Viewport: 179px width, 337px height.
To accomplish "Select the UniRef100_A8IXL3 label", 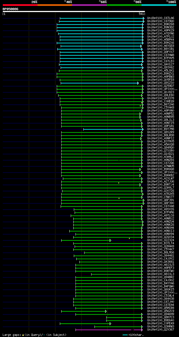I will click(x=161, y=274).
